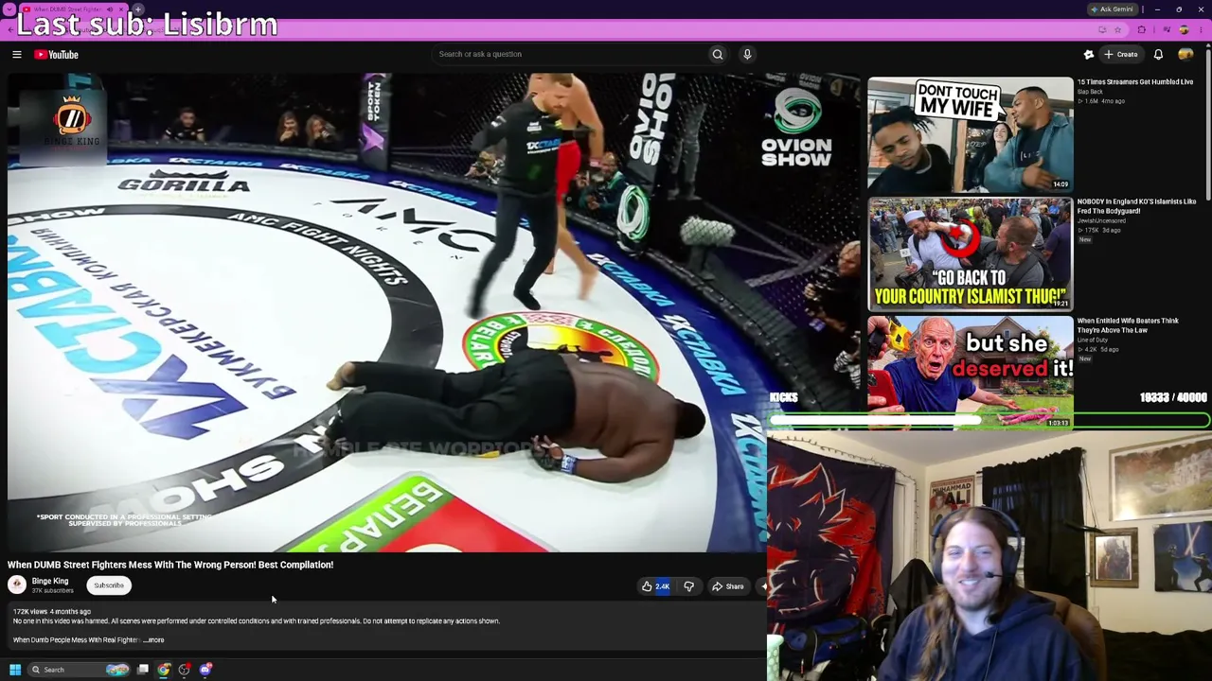Open Task View on the taskbar
The width and height of the screenshot is (1212, 681).
[143, 670]
